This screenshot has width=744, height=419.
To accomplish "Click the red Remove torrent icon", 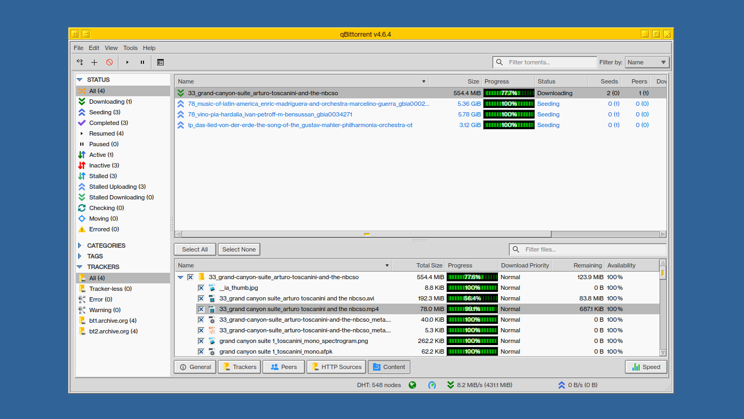I will [x=109, y=62].
